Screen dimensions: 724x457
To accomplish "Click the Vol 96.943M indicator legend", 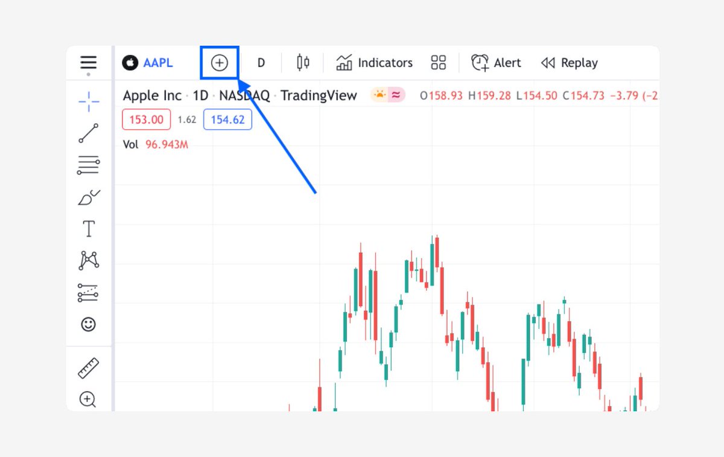I will coord(156,145).
